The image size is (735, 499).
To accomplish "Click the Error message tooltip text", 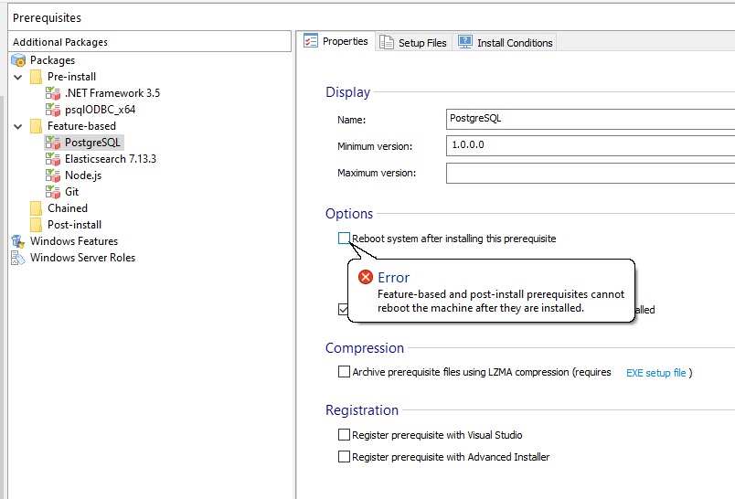I will 501,301.
